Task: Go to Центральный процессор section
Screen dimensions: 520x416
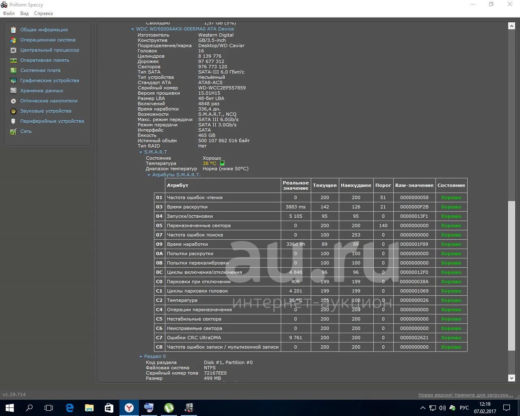Action: (x=50, y=50)
